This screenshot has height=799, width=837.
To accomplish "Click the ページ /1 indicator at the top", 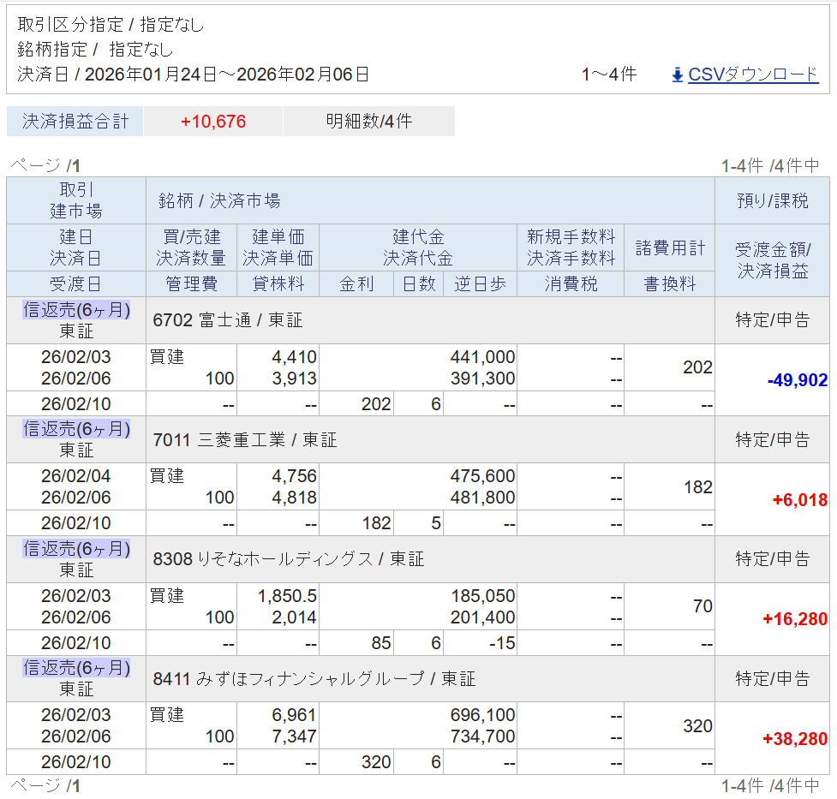I will (45, 165).
